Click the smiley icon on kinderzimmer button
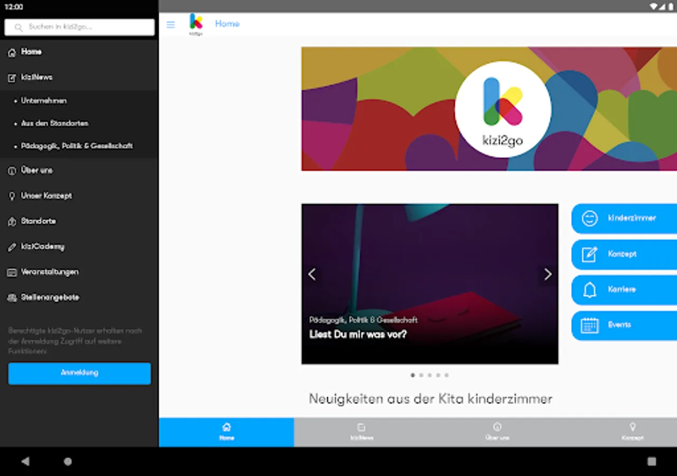The width and height of the screenshot is (677, 476). (590, 218)
